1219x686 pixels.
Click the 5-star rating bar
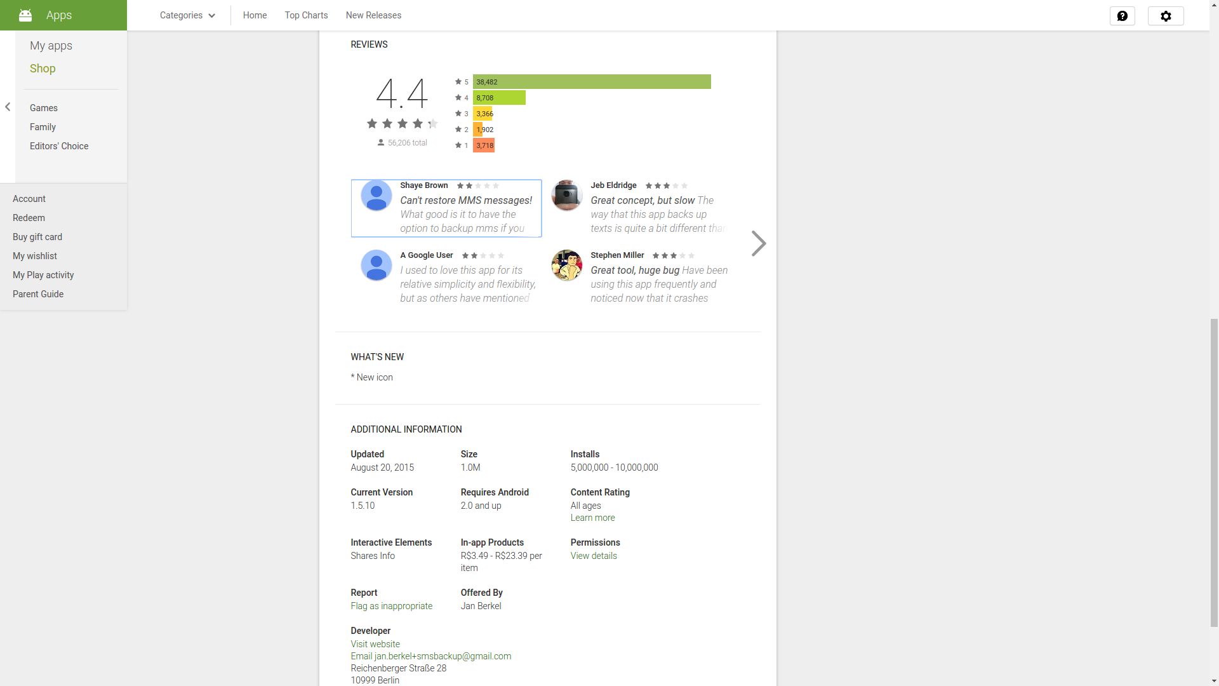591,82
